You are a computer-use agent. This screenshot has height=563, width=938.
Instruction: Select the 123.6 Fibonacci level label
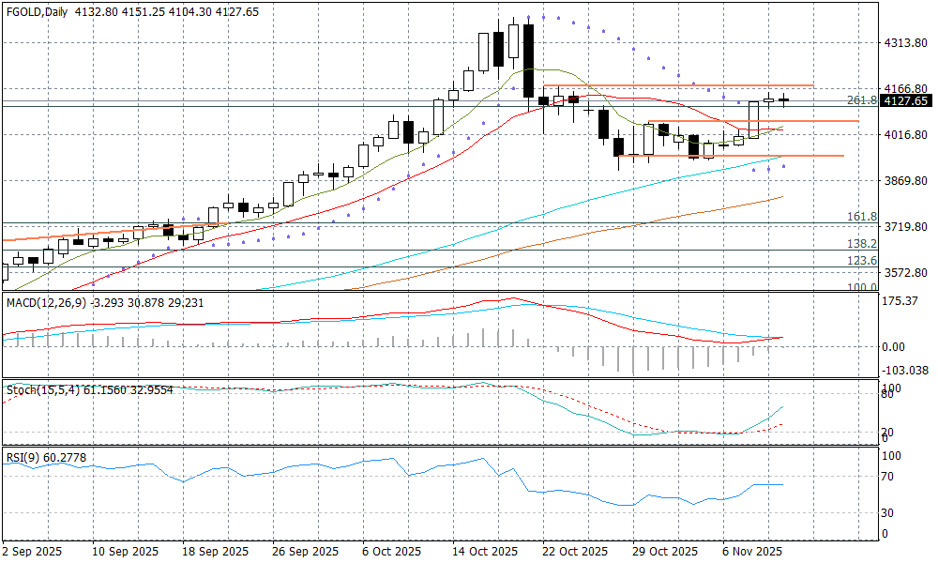coord(861,260)
